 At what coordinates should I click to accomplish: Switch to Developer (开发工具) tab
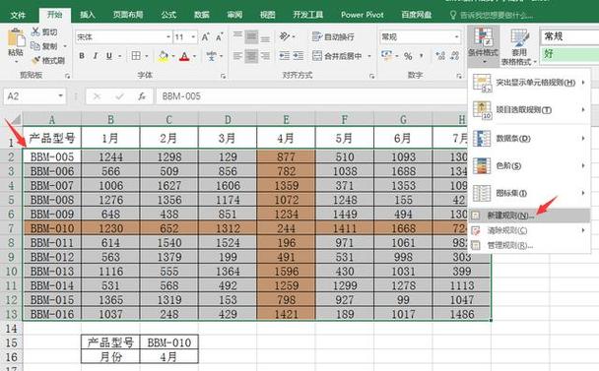[307, 15]
